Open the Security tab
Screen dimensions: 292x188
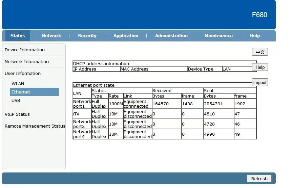(x=87, y=35)
